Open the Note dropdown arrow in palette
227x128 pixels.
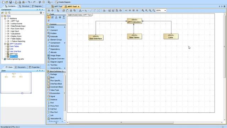tap(65, 27)
